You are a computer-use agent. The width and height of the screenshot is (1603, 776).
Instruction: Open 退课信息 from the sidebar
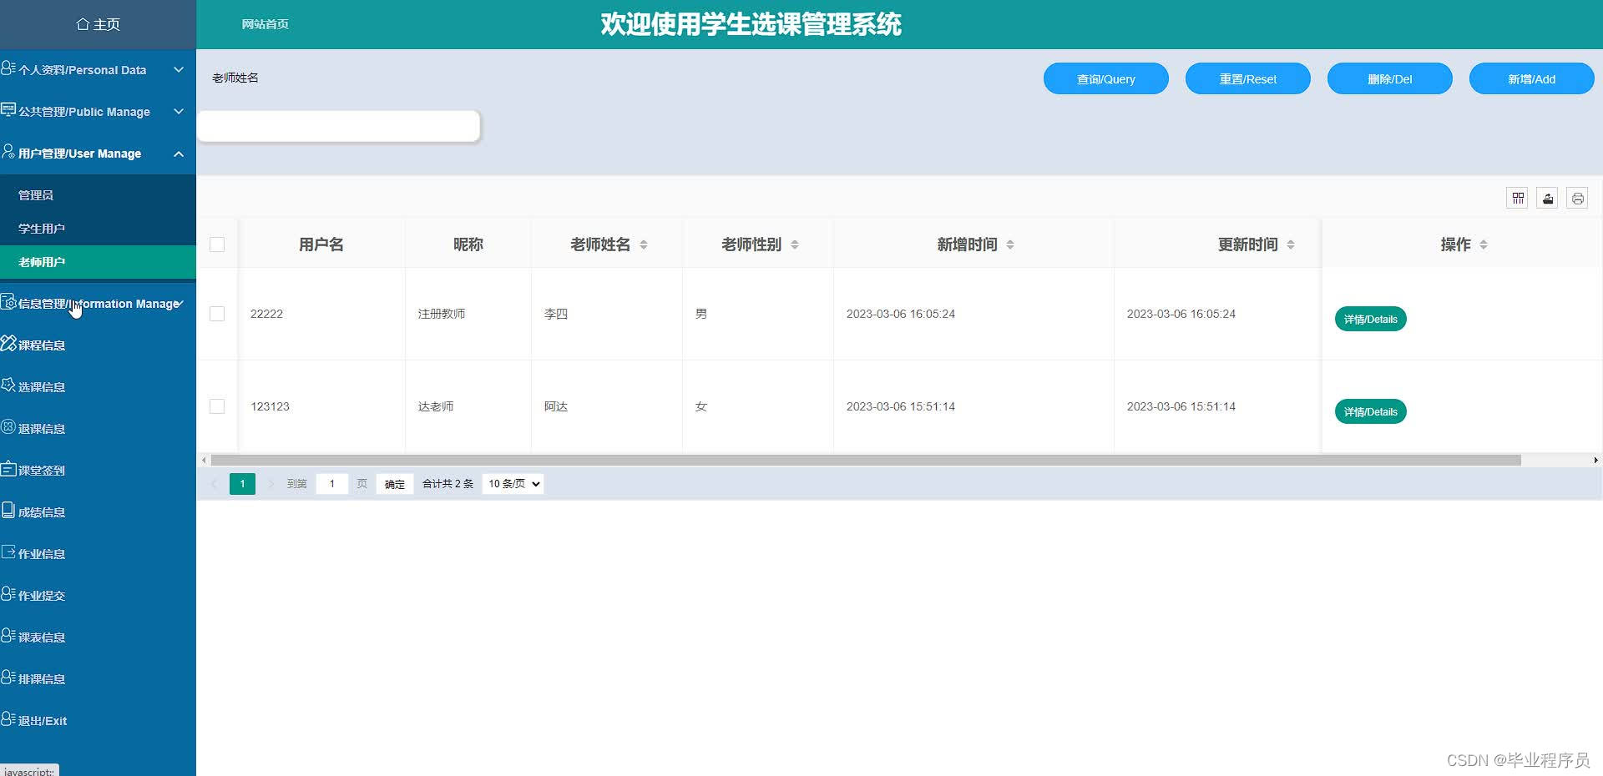coord(42,428)
